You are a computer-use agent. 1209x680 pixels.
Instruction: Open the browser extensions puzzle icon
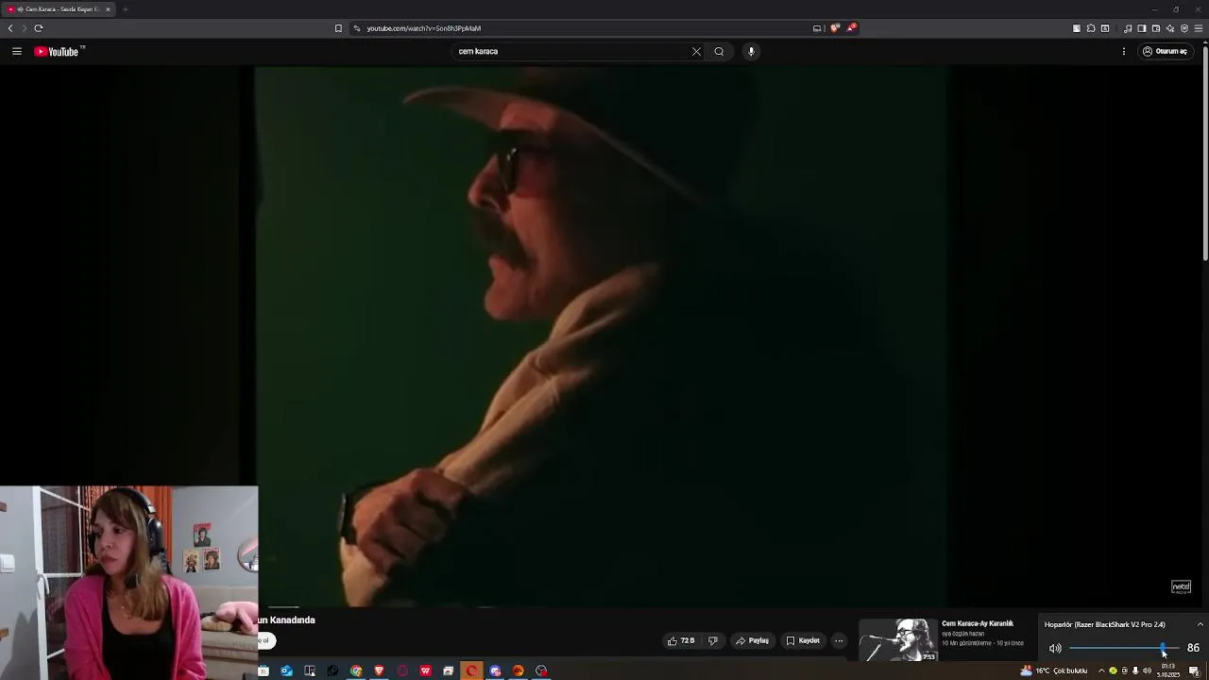point(1091,28)
